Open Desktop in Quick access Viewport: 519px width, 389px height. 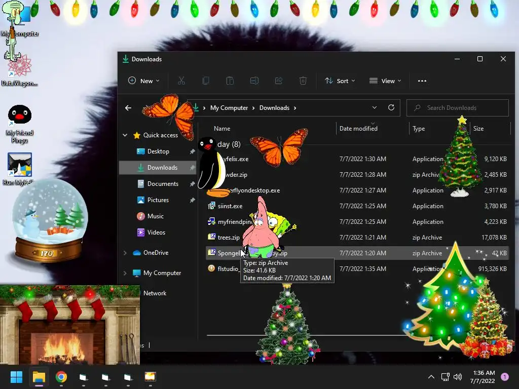158,151
